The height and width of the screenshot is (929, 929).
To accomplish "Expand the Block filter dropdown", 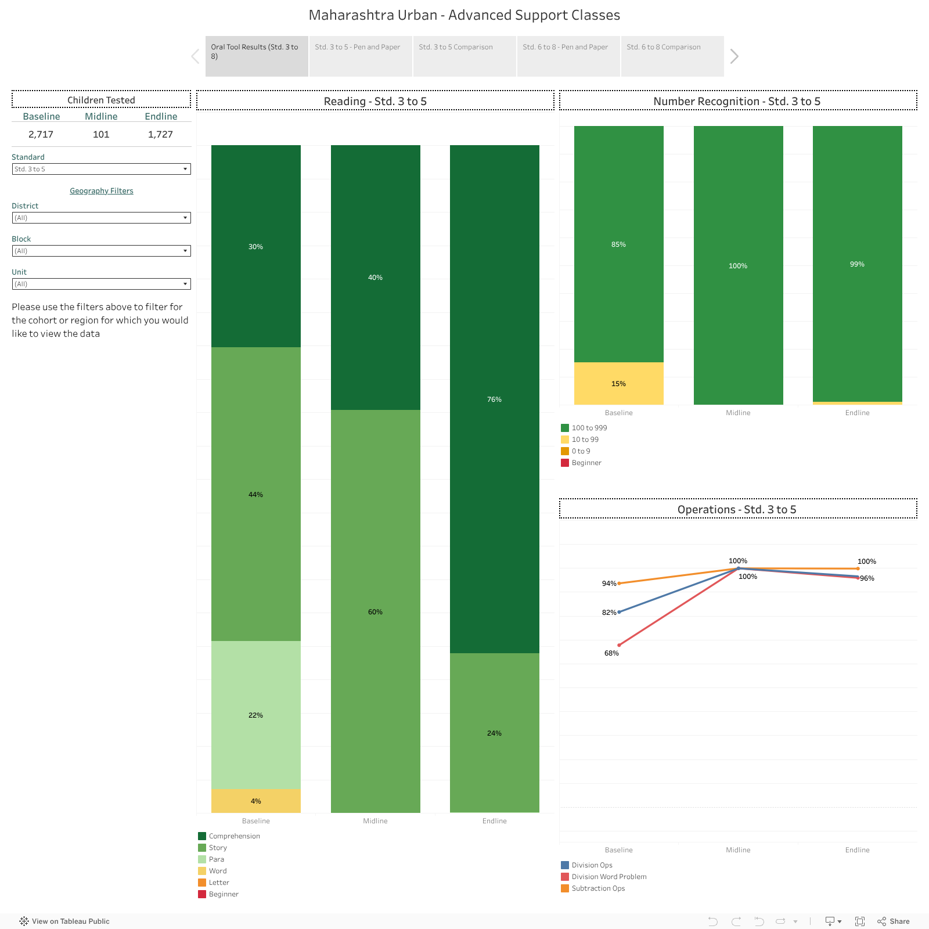I will click(x=101, y=251).
